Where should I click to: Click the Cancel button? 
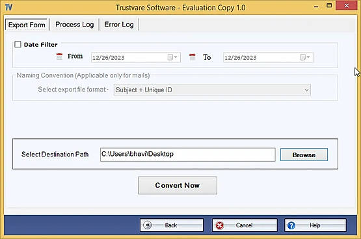pos(245,225)
